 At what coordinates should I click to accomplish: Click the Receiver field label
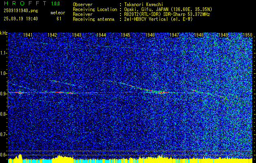[83, 14]
